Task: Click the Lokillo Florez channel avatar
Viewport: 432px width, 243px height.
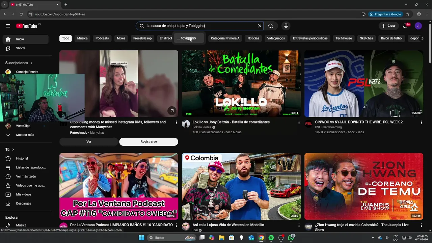Action: [x=186, y=124]
